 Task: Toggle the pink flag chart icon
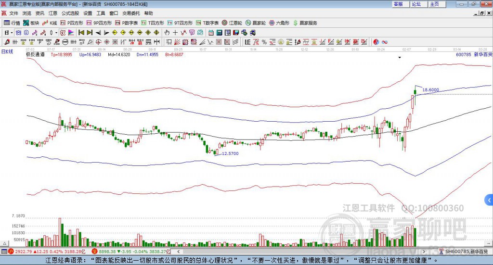pos(71,33)
